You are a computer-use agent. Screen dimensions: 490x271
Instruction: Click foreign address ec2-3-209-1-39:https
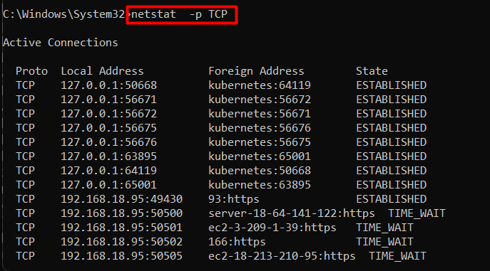tap(272, 228)
